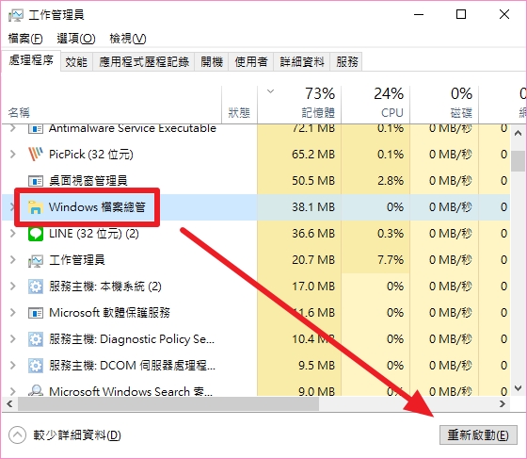
Task: Click the 9.5 MB memory value
Action: click(316, 366)
